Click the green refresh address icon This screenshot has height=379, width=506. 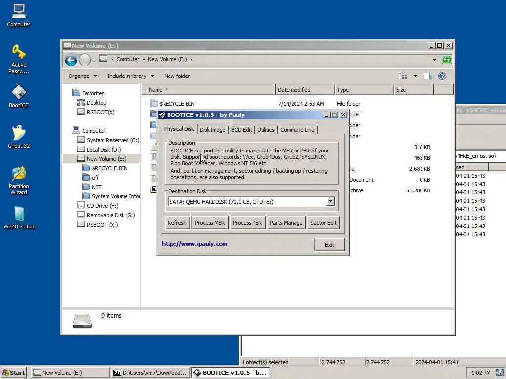coord(447,60)
